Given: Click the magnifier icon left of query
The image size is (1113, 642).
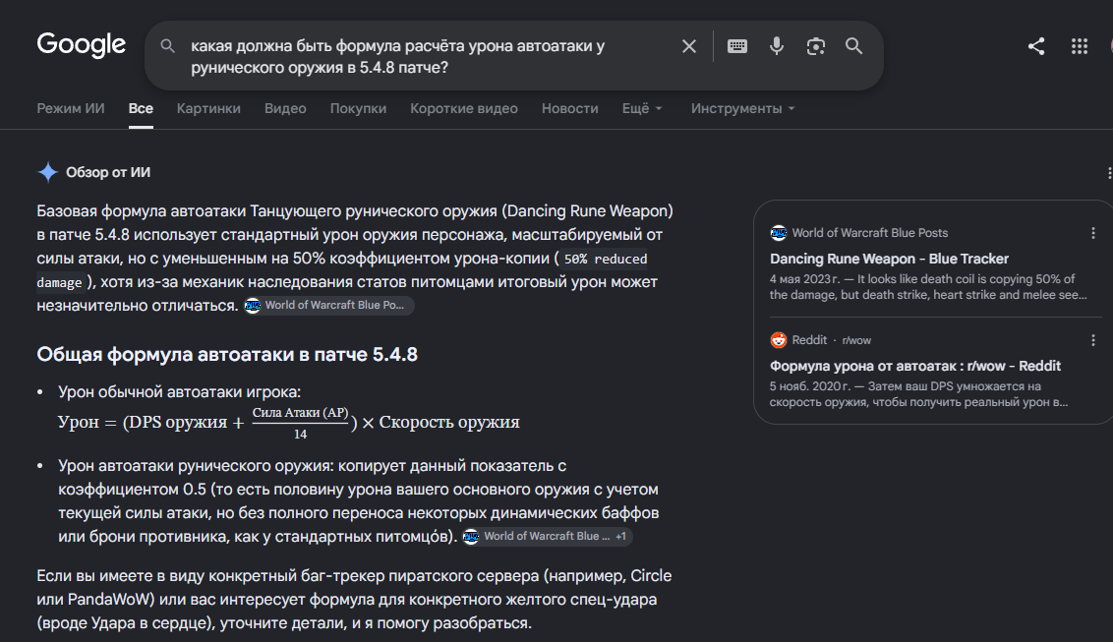Looking at the screenshot, I should 167,46.
